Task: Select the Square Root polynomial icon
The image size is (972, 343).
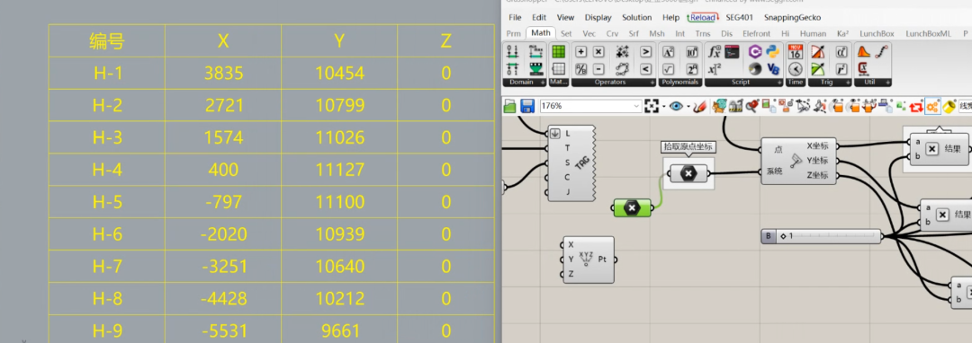Action: point(668,68)
